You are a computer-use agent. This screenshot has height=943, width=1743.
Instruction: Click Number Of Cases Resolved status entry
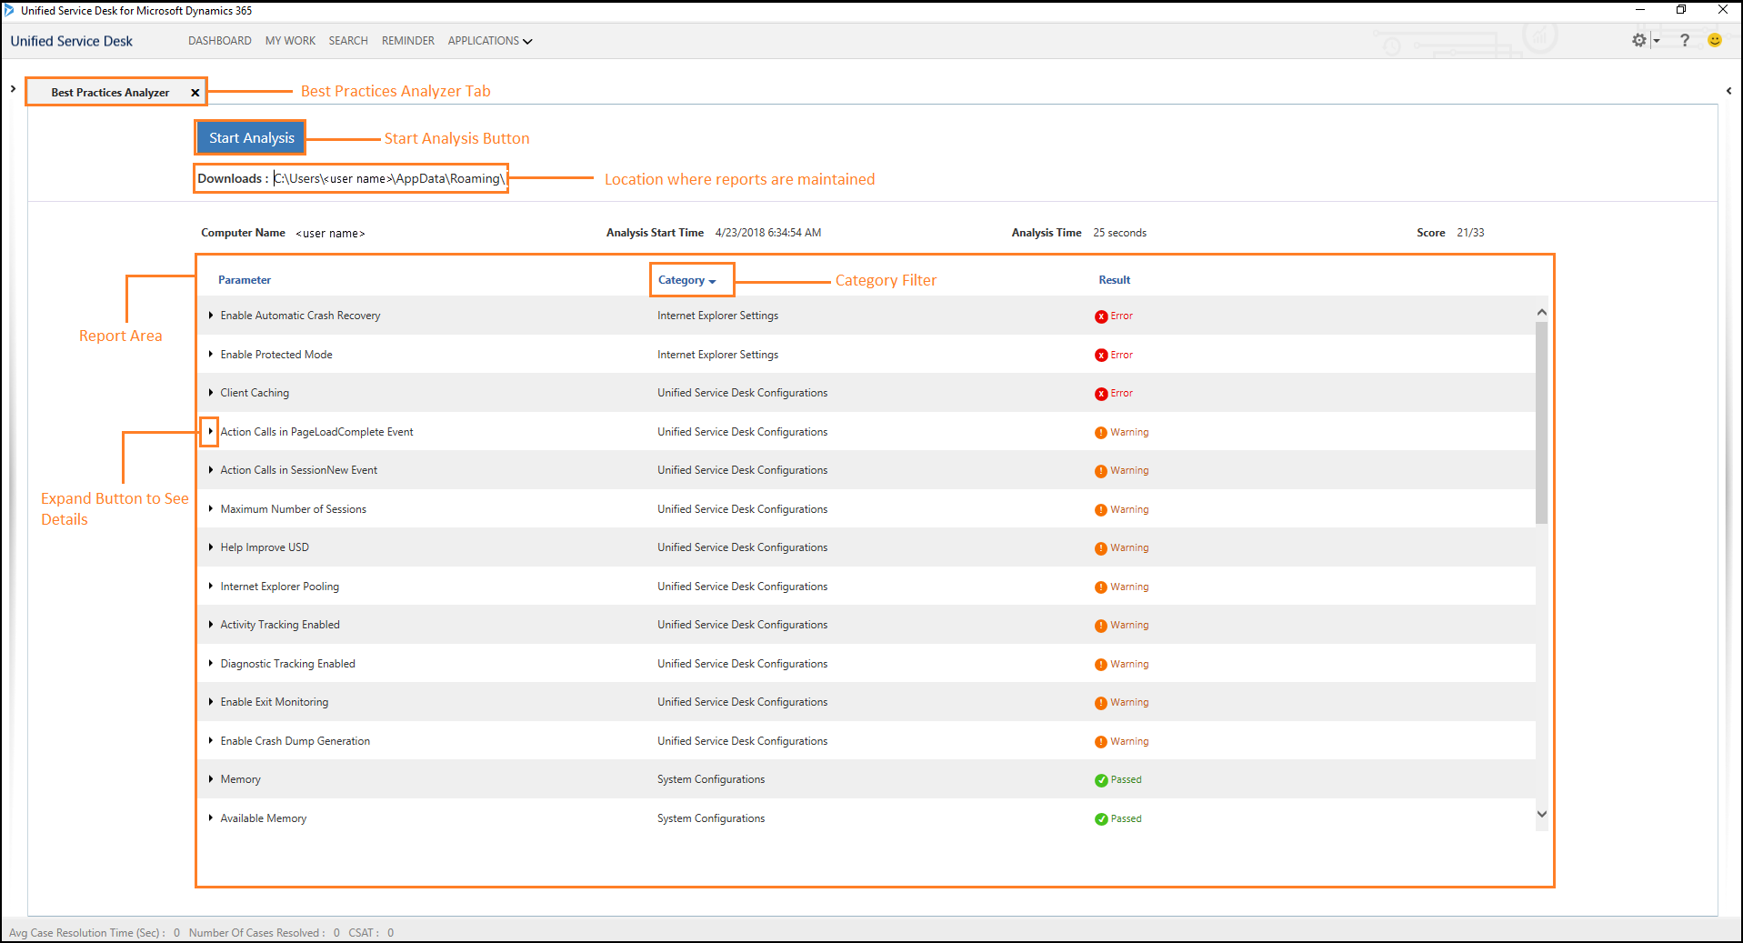[x=264, y=933]
